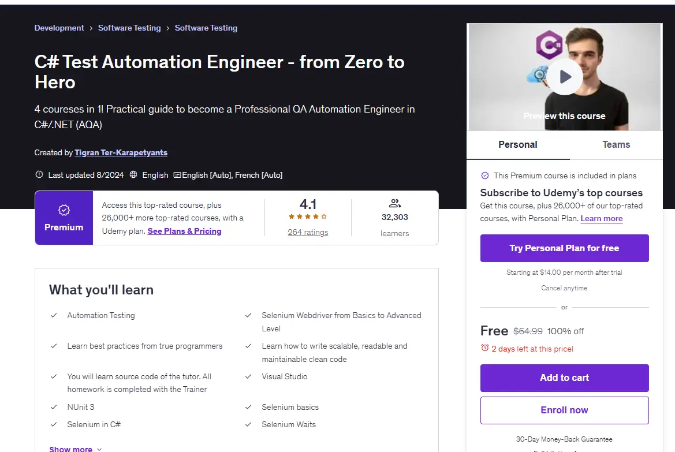The height and width of the screenshot is (452, 675).
Task: Click the globe language icon
Action: tap(133, 175)
